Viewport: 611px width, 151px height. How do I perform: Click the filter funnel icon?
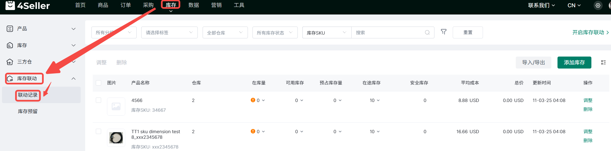tap(443, 32)
